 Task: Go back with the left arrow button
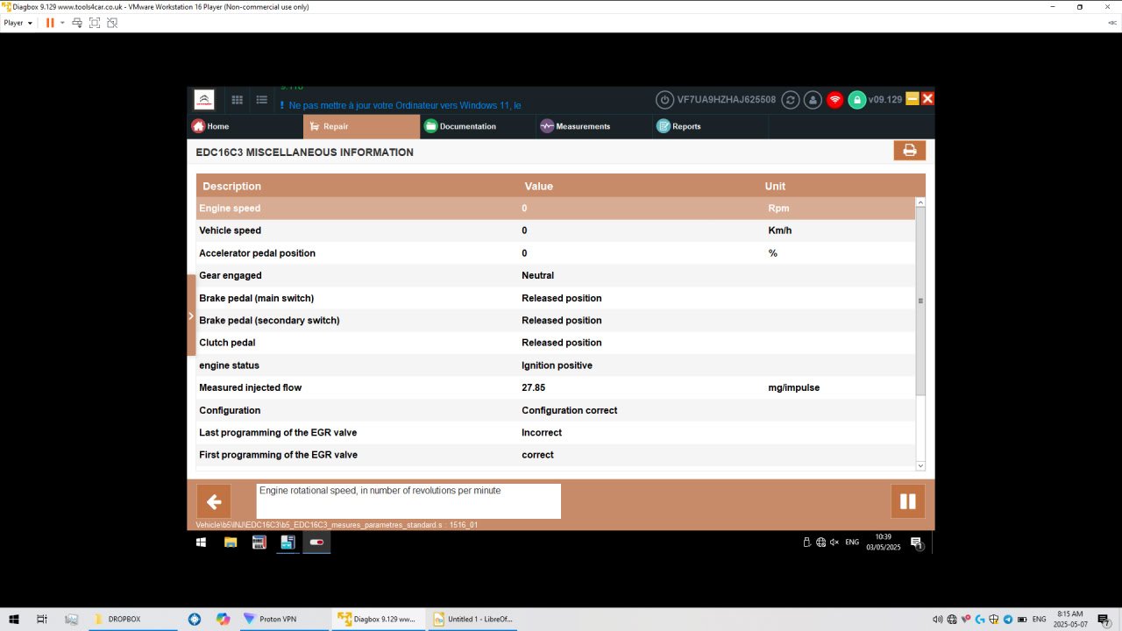coord(214,502)
